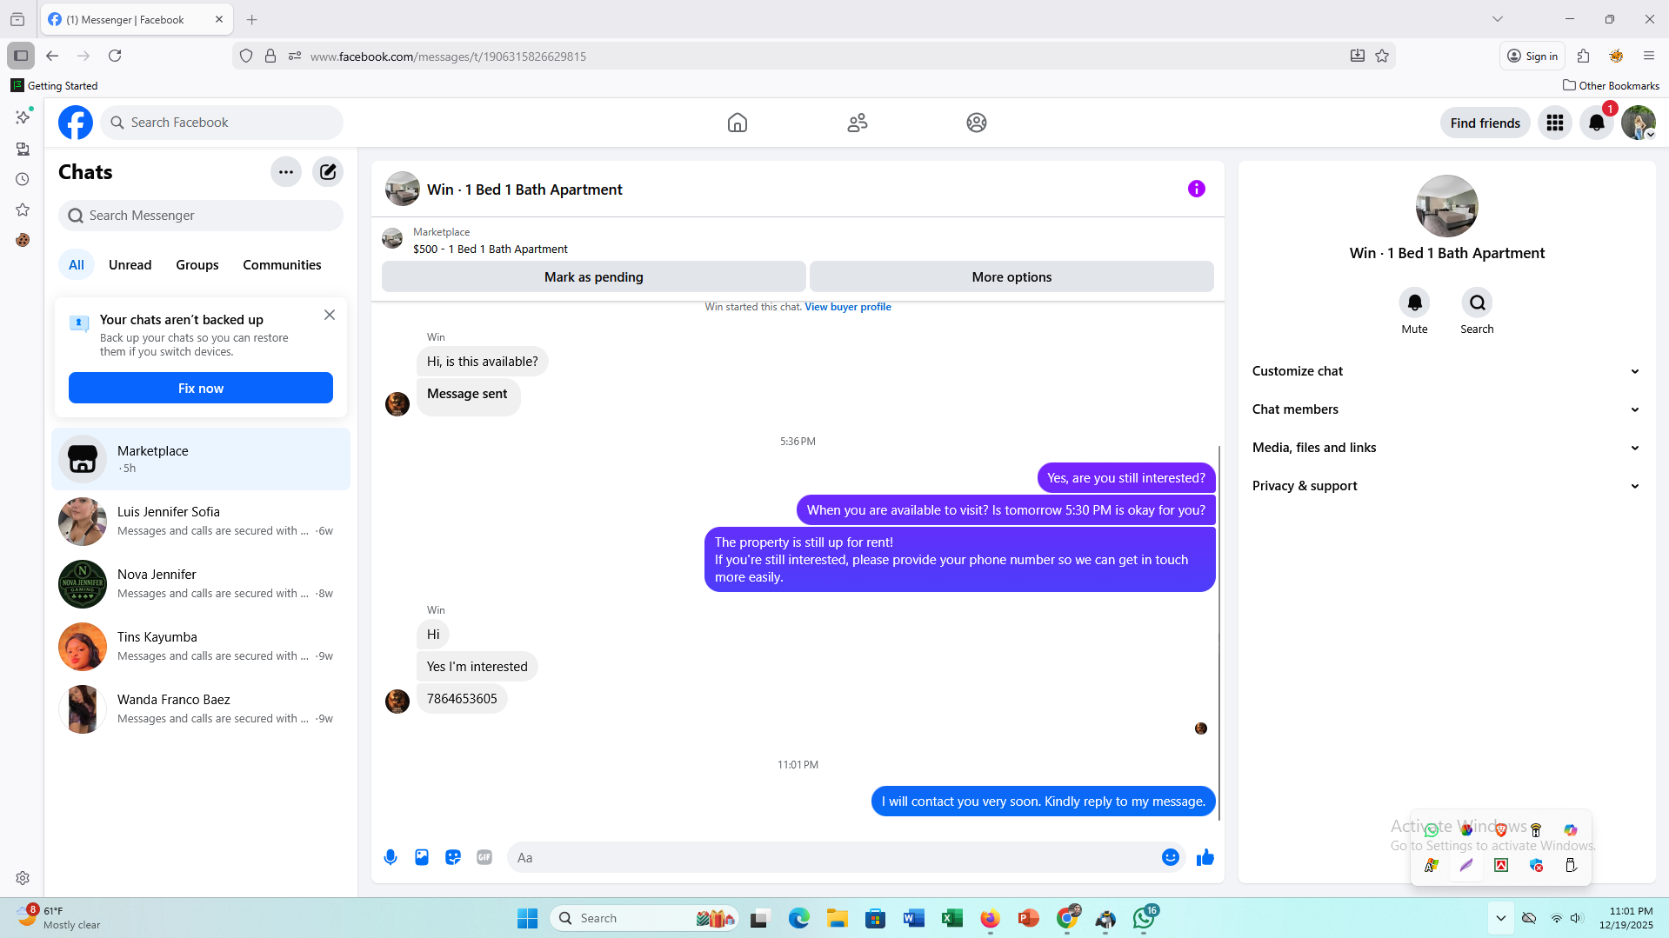Open Windows Start menu
The height and width of the screenshot is (938, 1669).
(x=527, y=918)
